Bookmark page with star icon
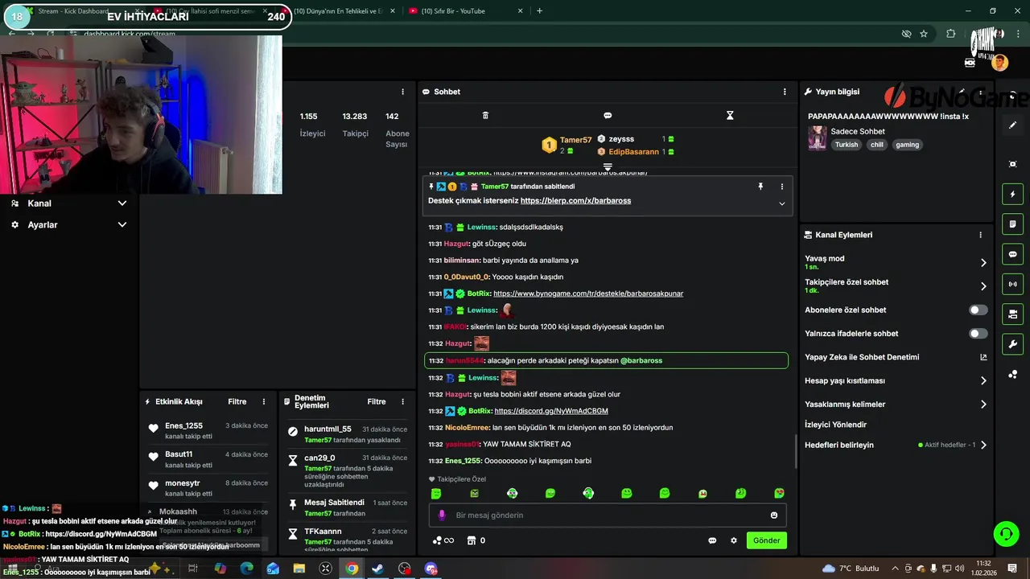 coord(924,34)
